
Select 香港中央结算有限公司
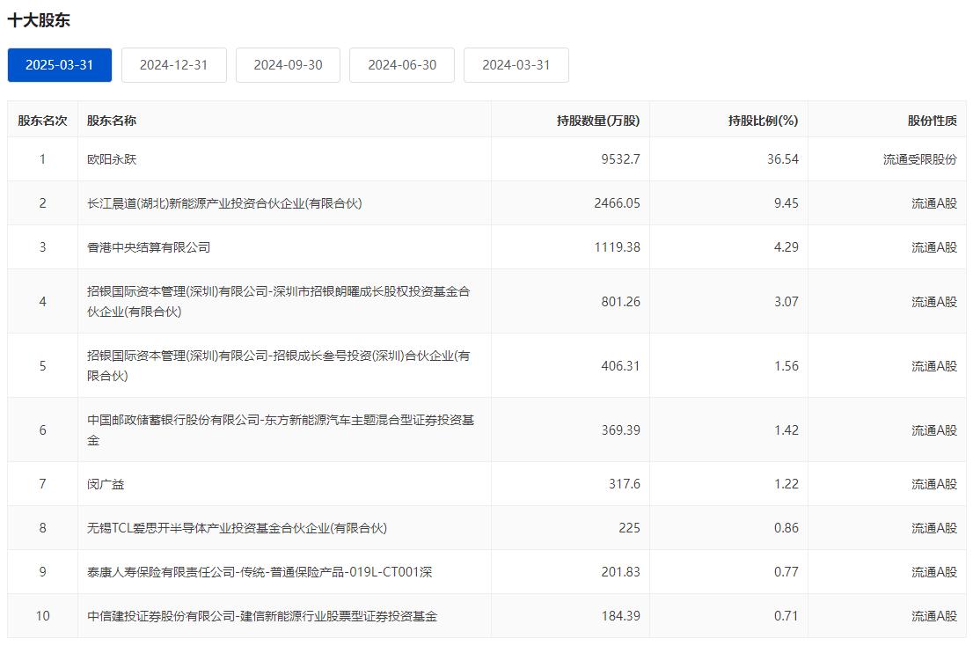149,247
